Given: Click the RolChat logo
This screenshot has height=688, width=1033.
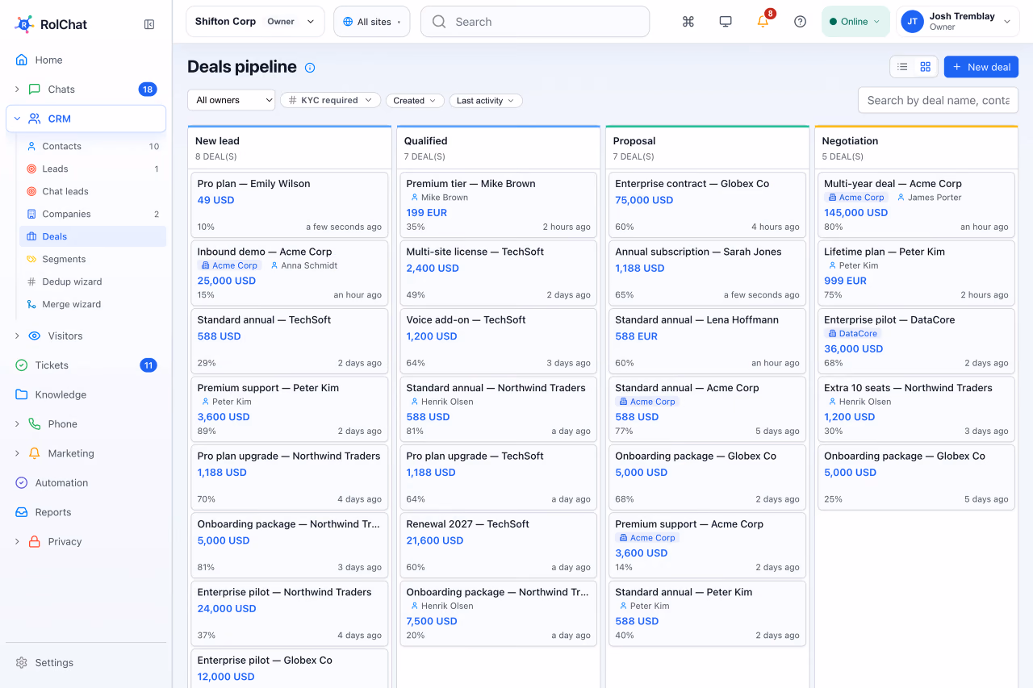Looking at the screenshot, I should [51, 24].
